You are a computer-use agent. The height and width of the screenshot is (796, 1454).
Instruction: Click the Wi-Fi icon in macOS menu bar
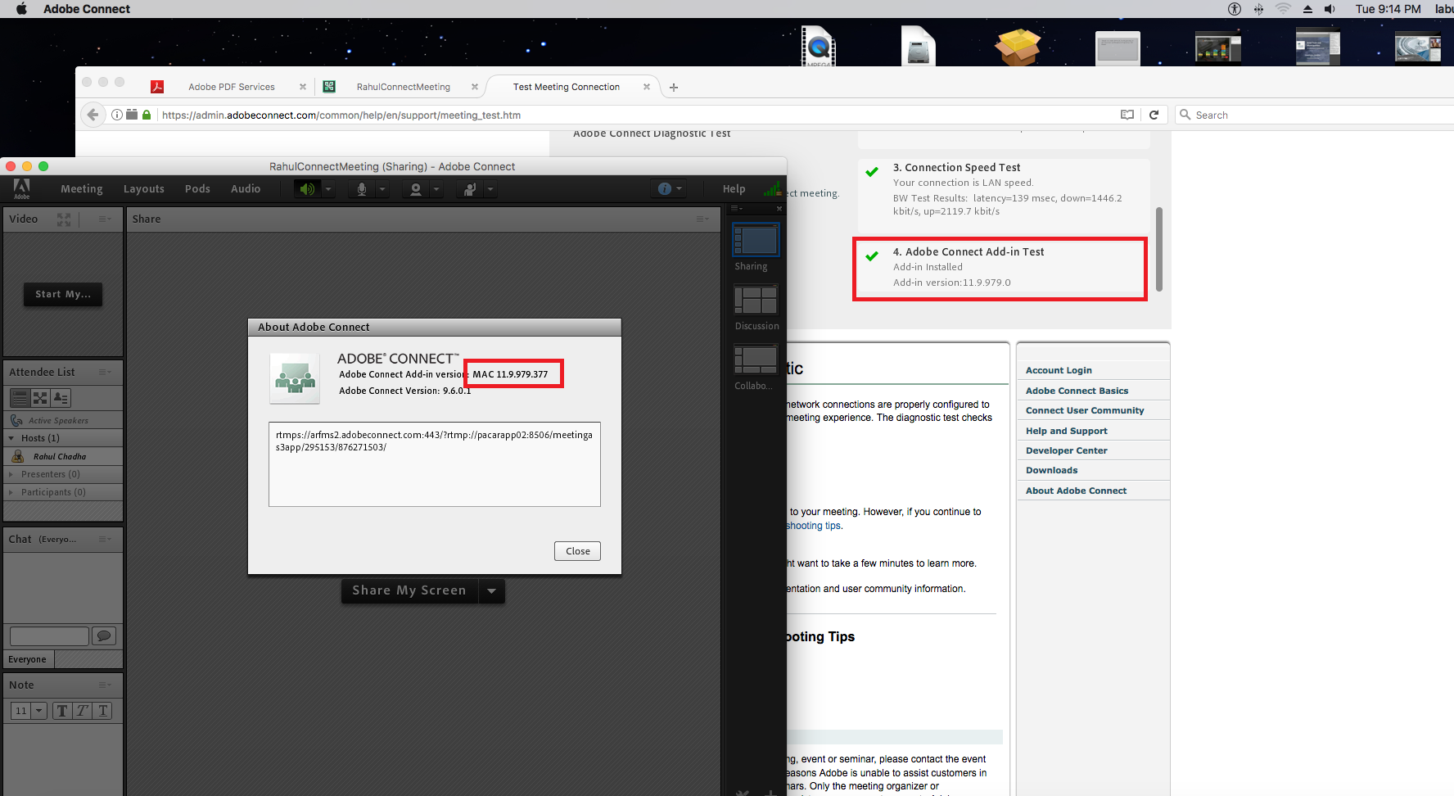coord(1283,9)
